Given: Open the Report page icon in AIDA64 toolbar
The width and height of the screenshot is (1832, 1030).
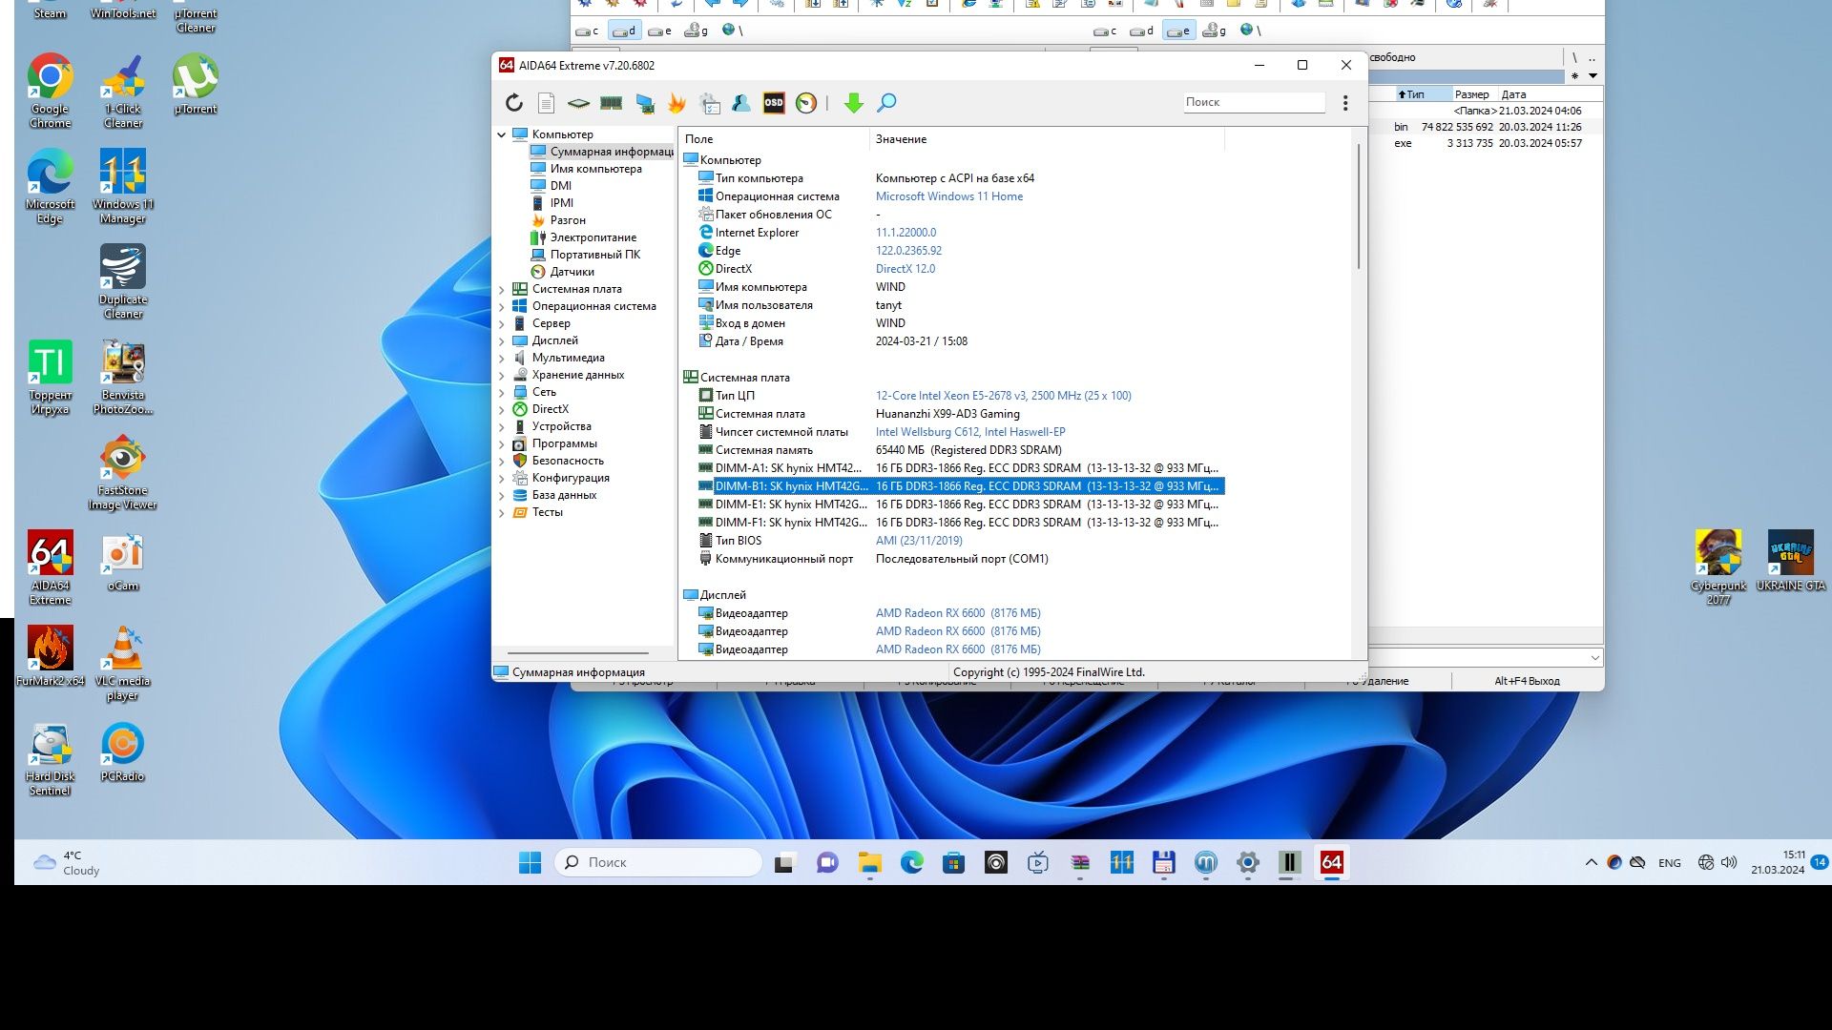Looking at the screenshot, I should click(x=546, y=103).
